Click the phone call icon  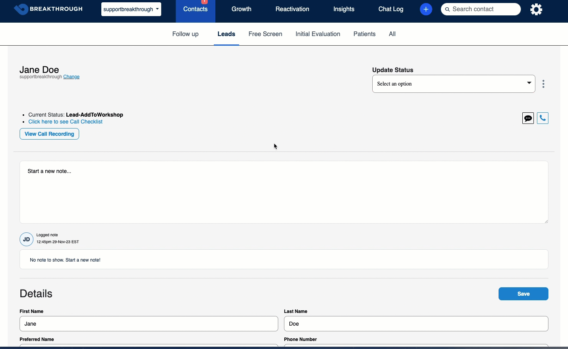pyautogui.click(x=543, y=118)
